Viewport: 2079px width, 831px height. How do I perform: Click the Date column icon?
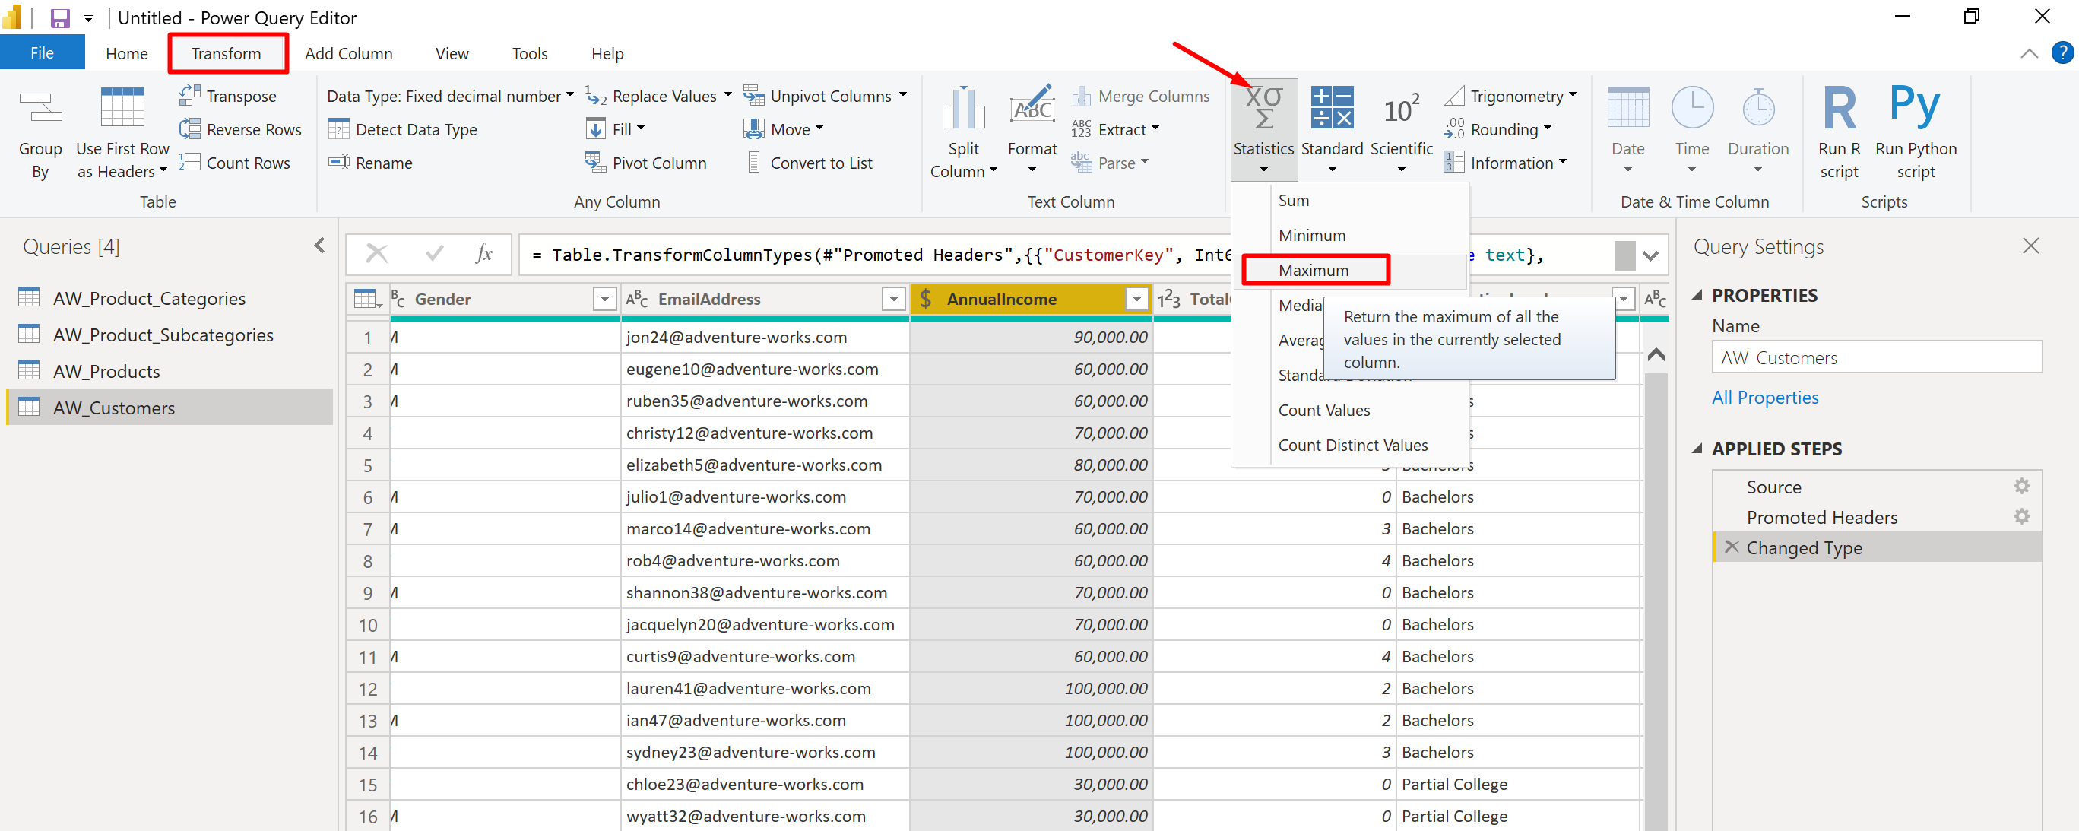click(x=1627, y=107)
